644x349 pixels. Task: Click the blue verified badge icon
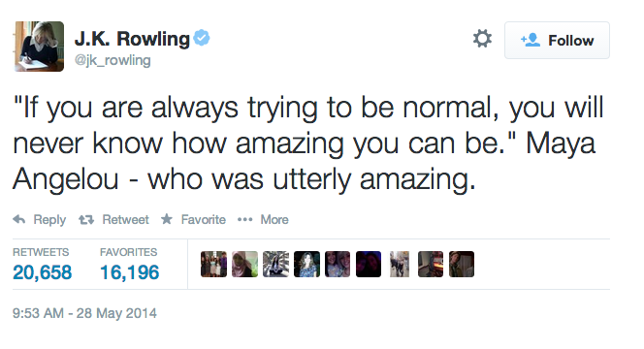click(202, 38)
